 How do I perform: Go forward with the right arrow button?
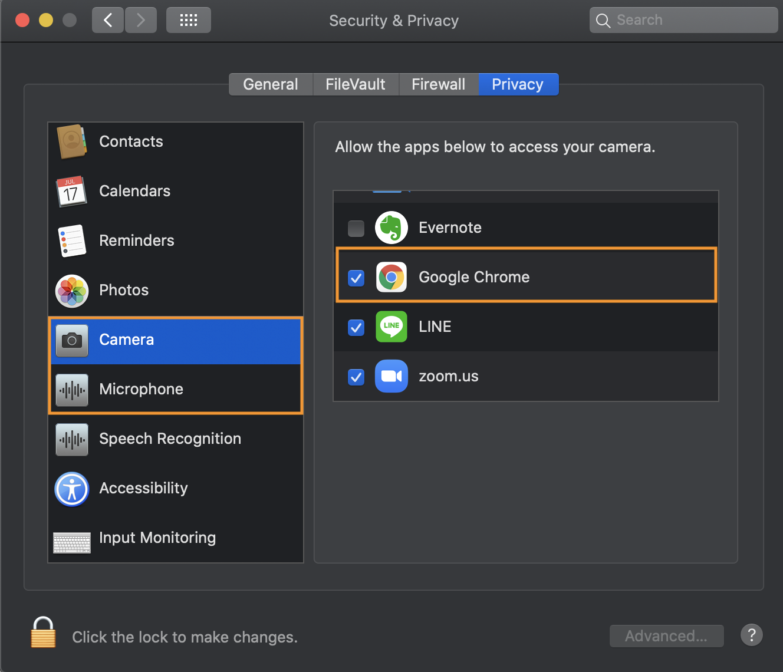pyautogui.click(x=141, y=21)
